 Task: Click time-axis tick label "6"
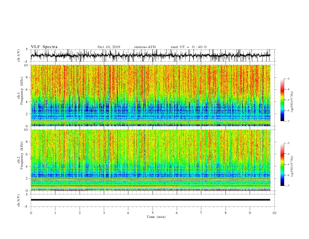(177, 213)
